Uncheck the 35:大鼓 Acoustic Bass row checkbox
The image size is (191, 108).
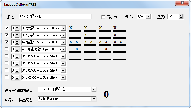point(6,28)
